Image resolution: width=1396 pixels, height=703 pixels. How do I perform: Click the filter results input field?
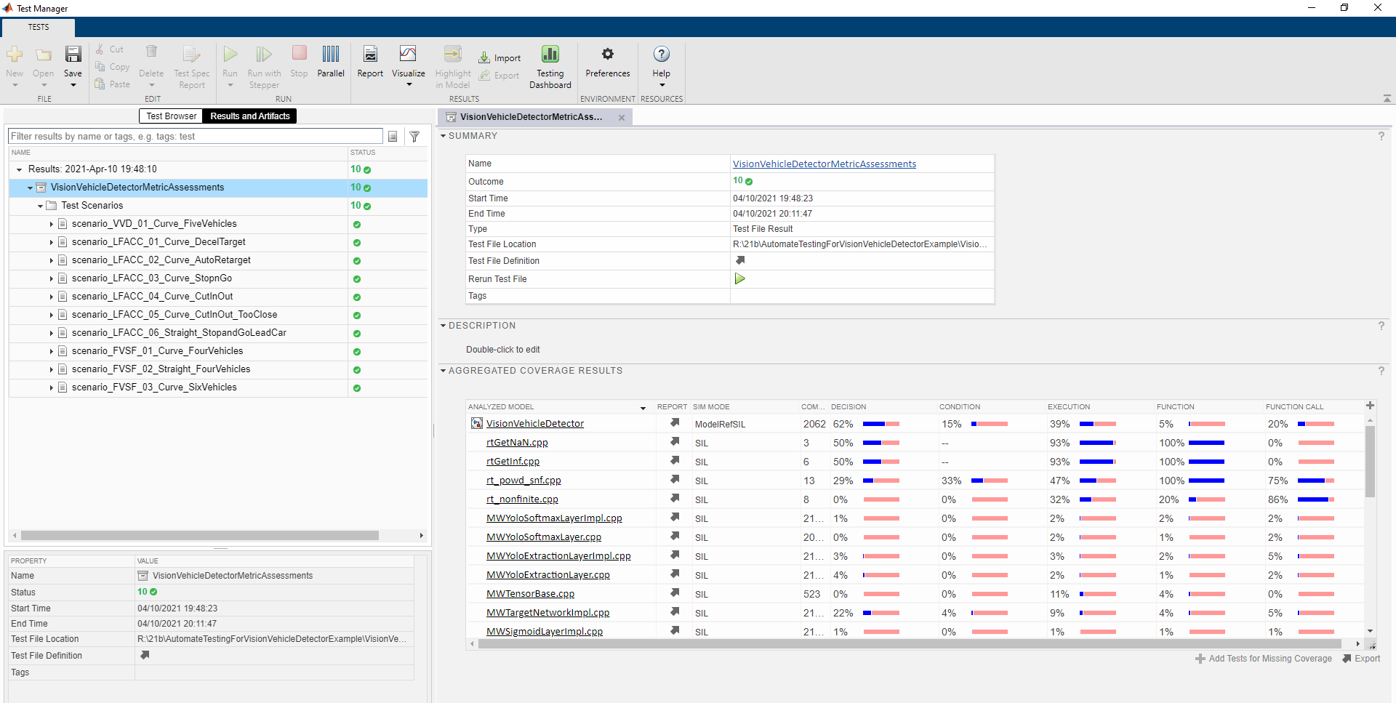coord(195,137)
